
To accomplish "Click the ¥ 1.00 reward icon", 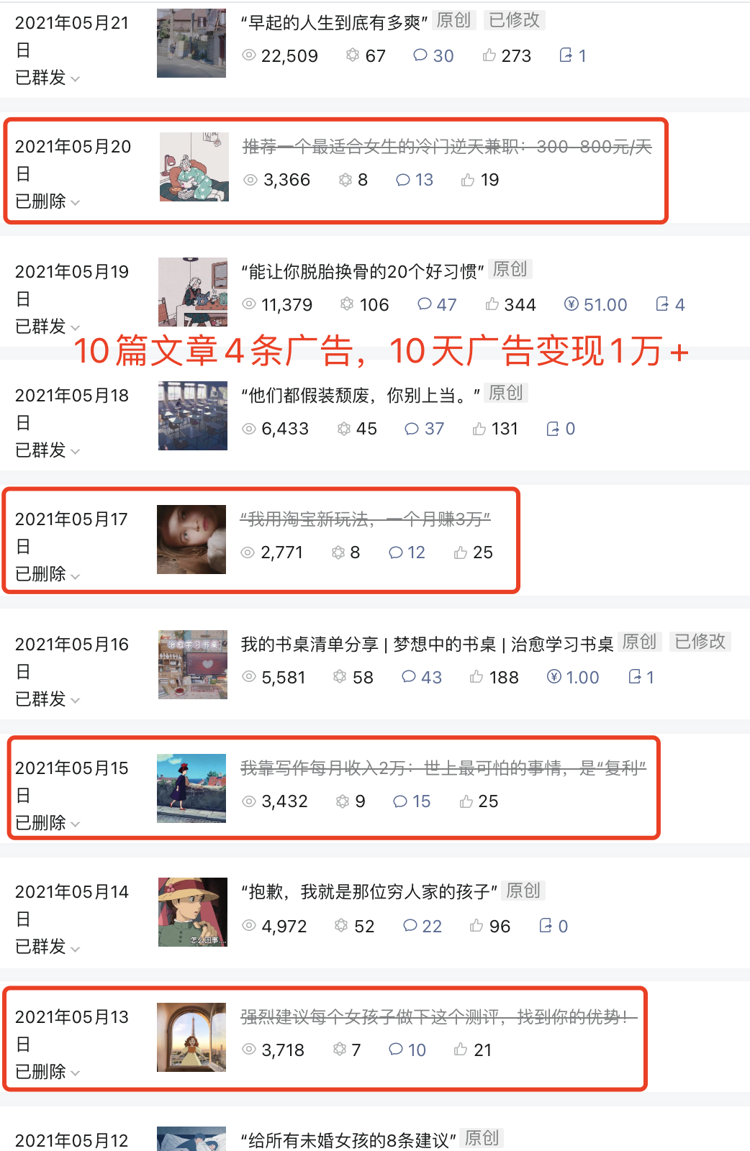I will click(x=554, y=677).
